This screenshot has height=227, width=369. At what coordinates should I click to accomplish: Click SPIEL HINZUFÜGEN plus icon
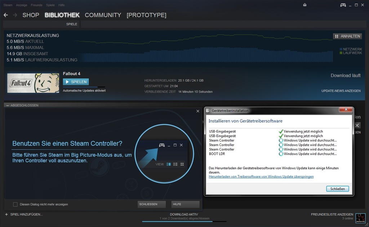pyautogui.click(x=6, y=214)
